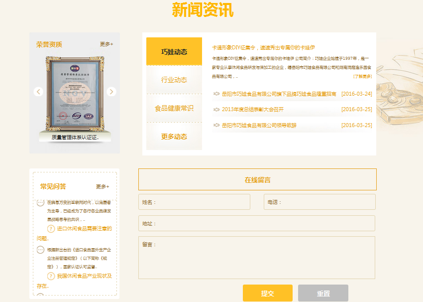Click question mark icon beside 进口休闲食品需要注意的问题
The height and width of the screenshot is (302, 423).
point(51,229)
